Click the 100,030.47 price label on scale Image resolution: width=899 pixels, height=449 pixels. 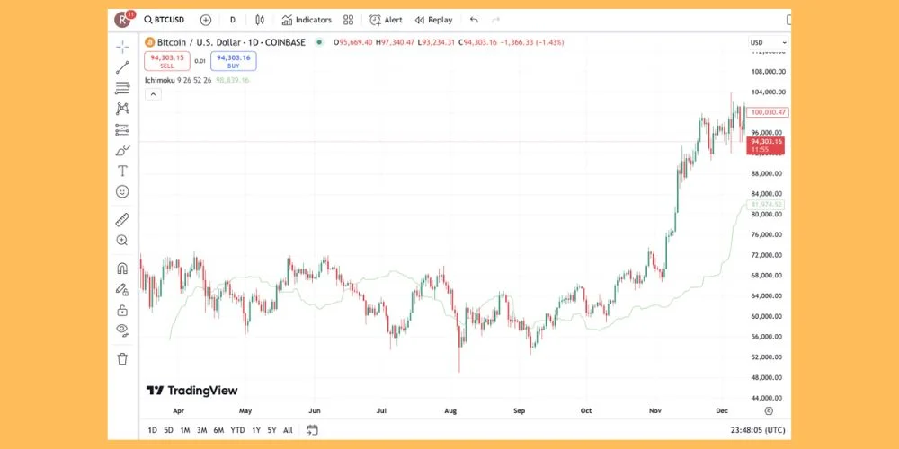coord(767,112)
